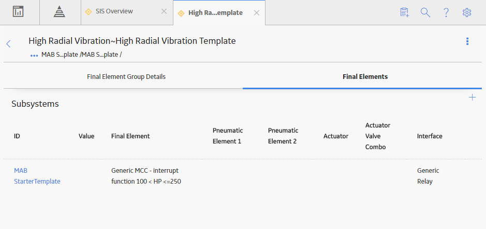Expand the breadcrumb ellipsis dots
The height and width of the screenshot is (229, 486).
click(34, 55)
